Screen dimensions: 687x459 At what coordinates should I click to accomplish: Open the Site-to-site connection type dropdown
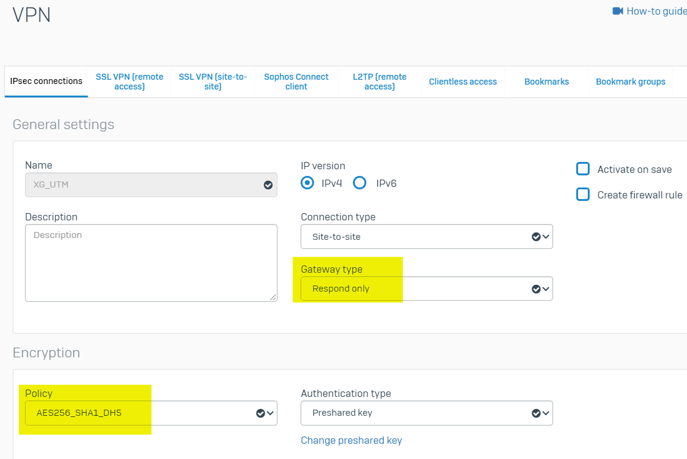tap(426, 237)
